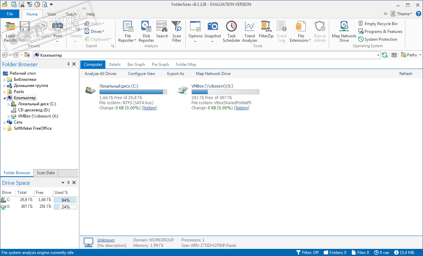Click the C: drive usage bar in main view
Viewport: 423px width, 256px height.
133,92
